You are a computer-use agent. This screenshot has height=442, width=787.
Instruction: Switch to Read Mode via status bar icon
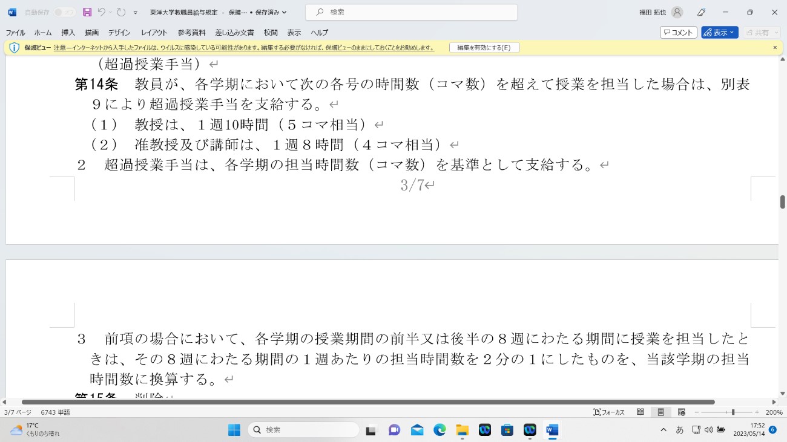(x=640, y=412)
